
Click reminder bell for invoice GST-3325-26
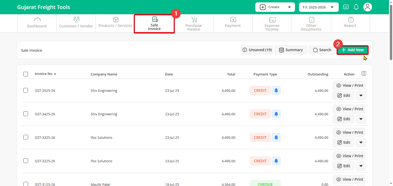point(276,137)
